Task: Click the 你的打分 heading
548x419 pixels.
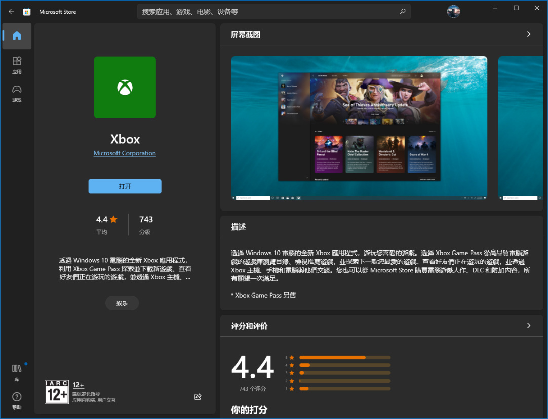Action: point(249,410)
